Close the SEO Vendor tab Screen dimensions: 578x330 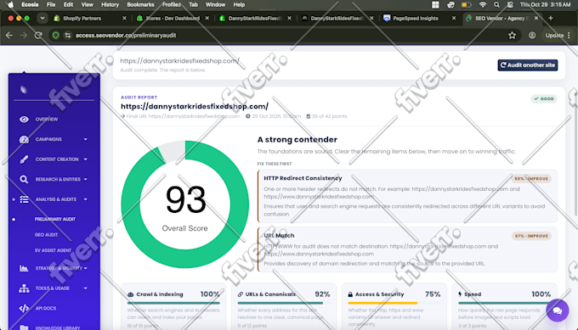click(536, 18)
